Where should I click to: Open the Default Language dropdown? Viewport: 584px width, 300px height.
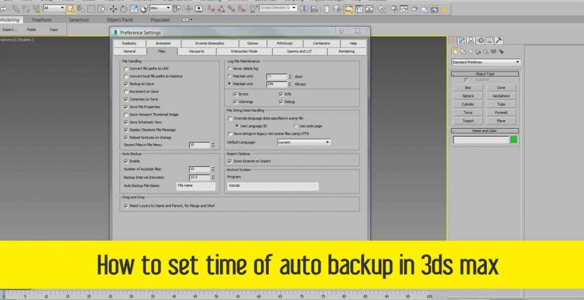[x=304, y=142]
